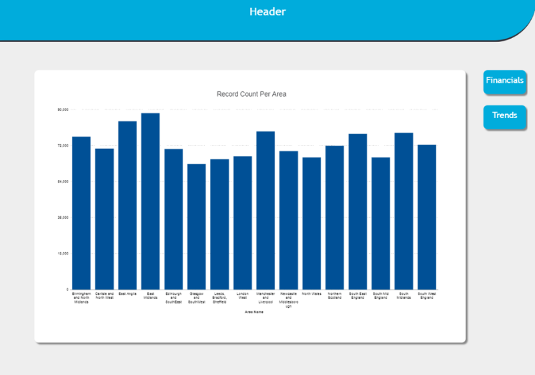Screen dimensions: 535x375
Task: Select the Newcastle and Middlesborough bar
Action: click(x=289, y=220)
